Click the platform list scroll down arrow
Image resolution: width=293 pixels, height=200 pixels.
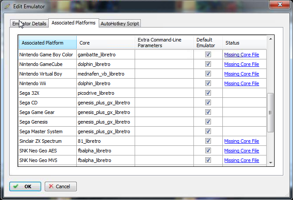(x=270, y=163)
